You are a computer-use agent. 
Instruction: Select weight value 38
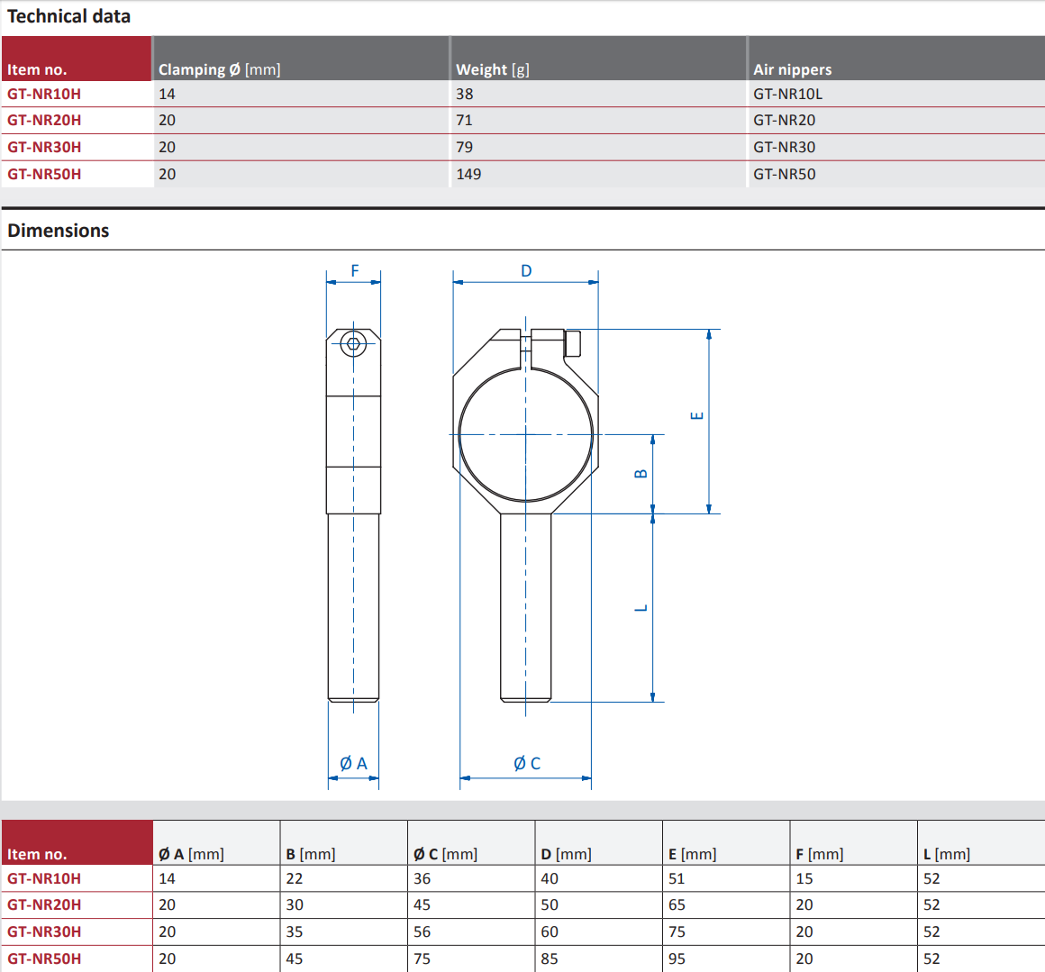tap(465, 94)
